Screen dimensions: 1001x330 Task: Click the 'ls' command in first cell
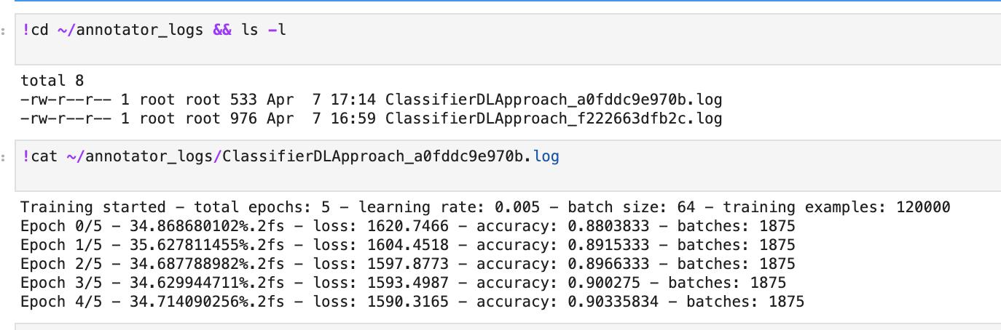pos(250,31)
